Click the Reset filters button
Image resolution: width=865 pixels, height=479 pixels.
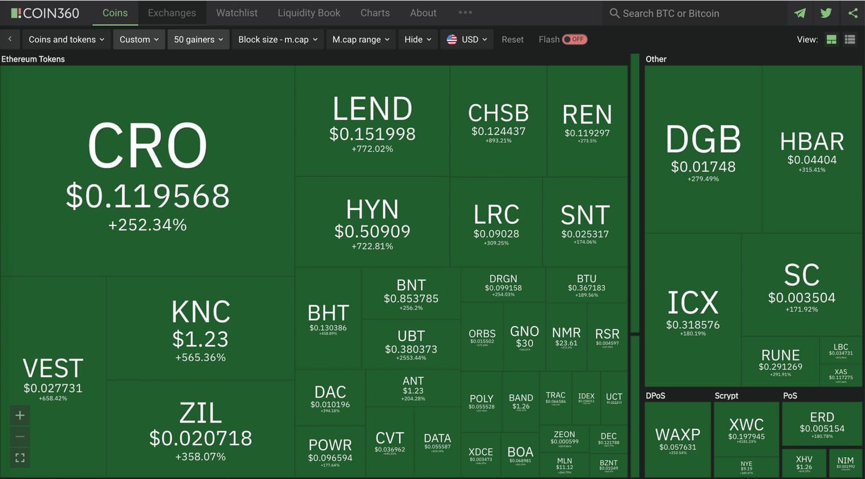point(512,39)
